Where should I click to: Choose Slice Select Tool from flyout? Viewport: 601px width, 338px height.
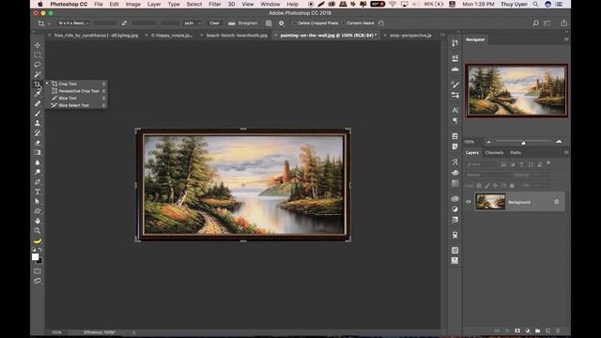76,105
